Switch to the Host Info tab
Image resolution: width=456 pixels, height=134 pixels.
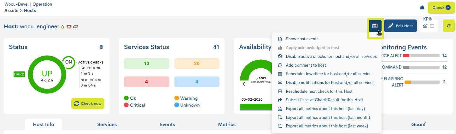pyautogui.click(x=44, y=125)
